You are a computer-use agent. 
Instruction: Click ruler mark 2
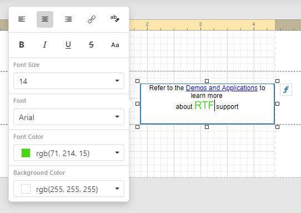tap(147, 24)
